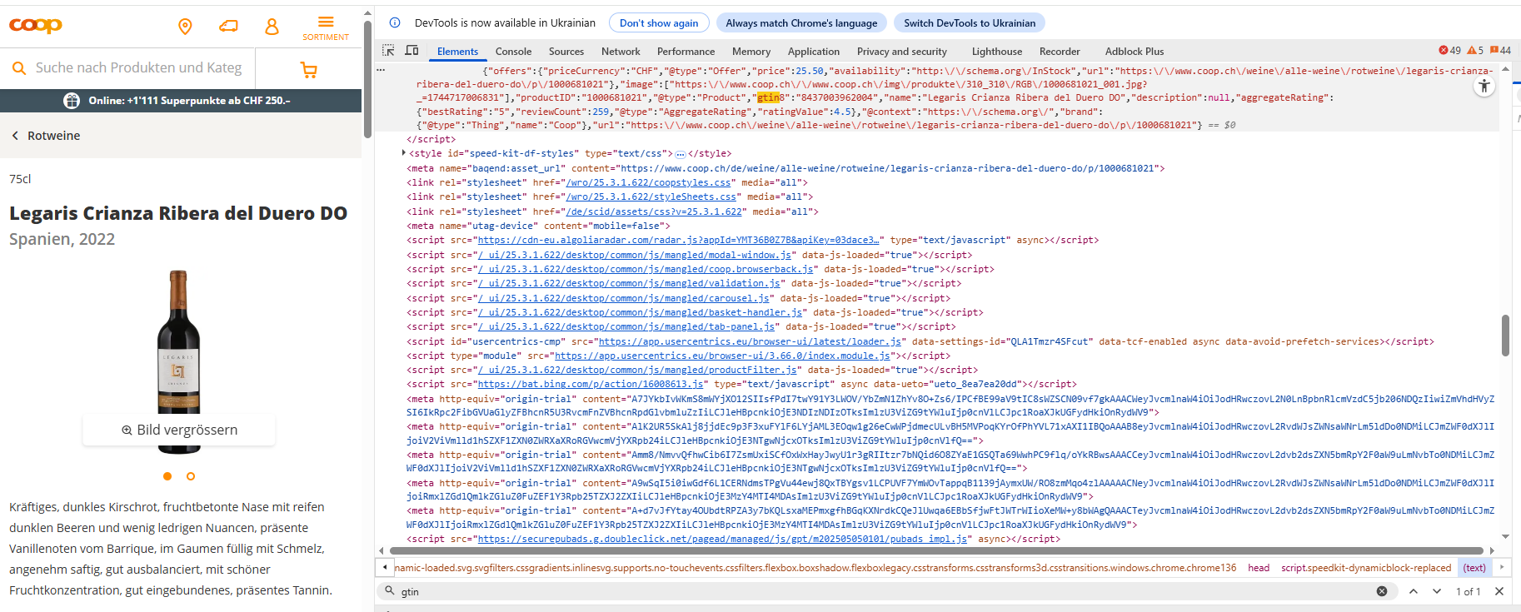This screenshot has width=1521, height=612.
Task: Open the Coop coupon ticket icon
Action: click(x=228, y=27)
